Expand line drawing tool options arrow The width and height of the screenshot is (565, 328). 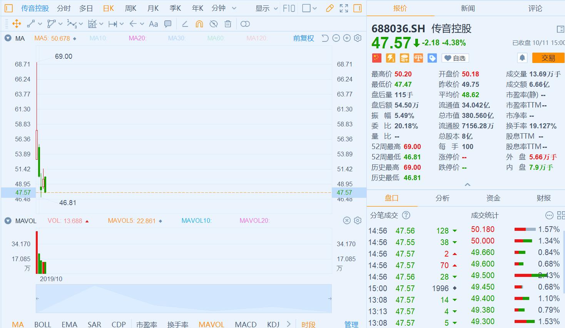point(40,24)
